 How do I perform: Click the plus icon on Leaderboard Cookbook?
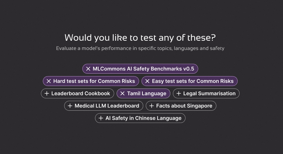point(46,94)
